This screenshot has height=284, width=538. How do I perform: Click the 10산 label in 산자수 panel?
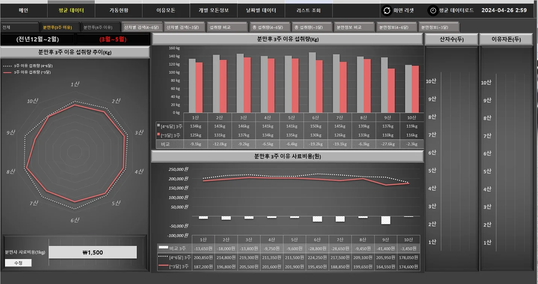(431, 81)
